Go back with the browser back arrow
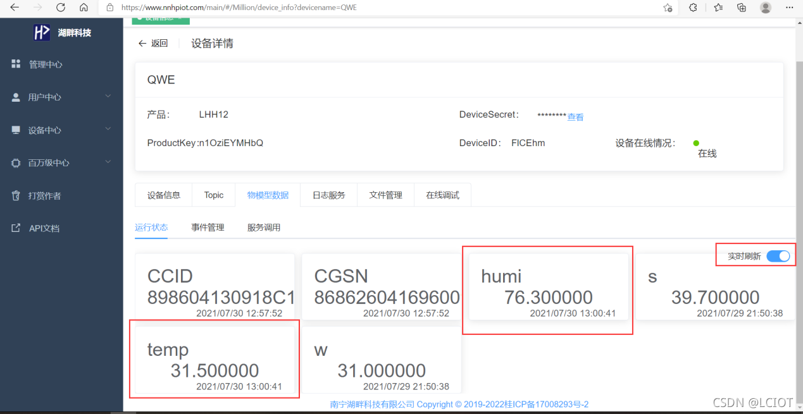This screenshot has width=803, height=414. (x=15, y=8)
